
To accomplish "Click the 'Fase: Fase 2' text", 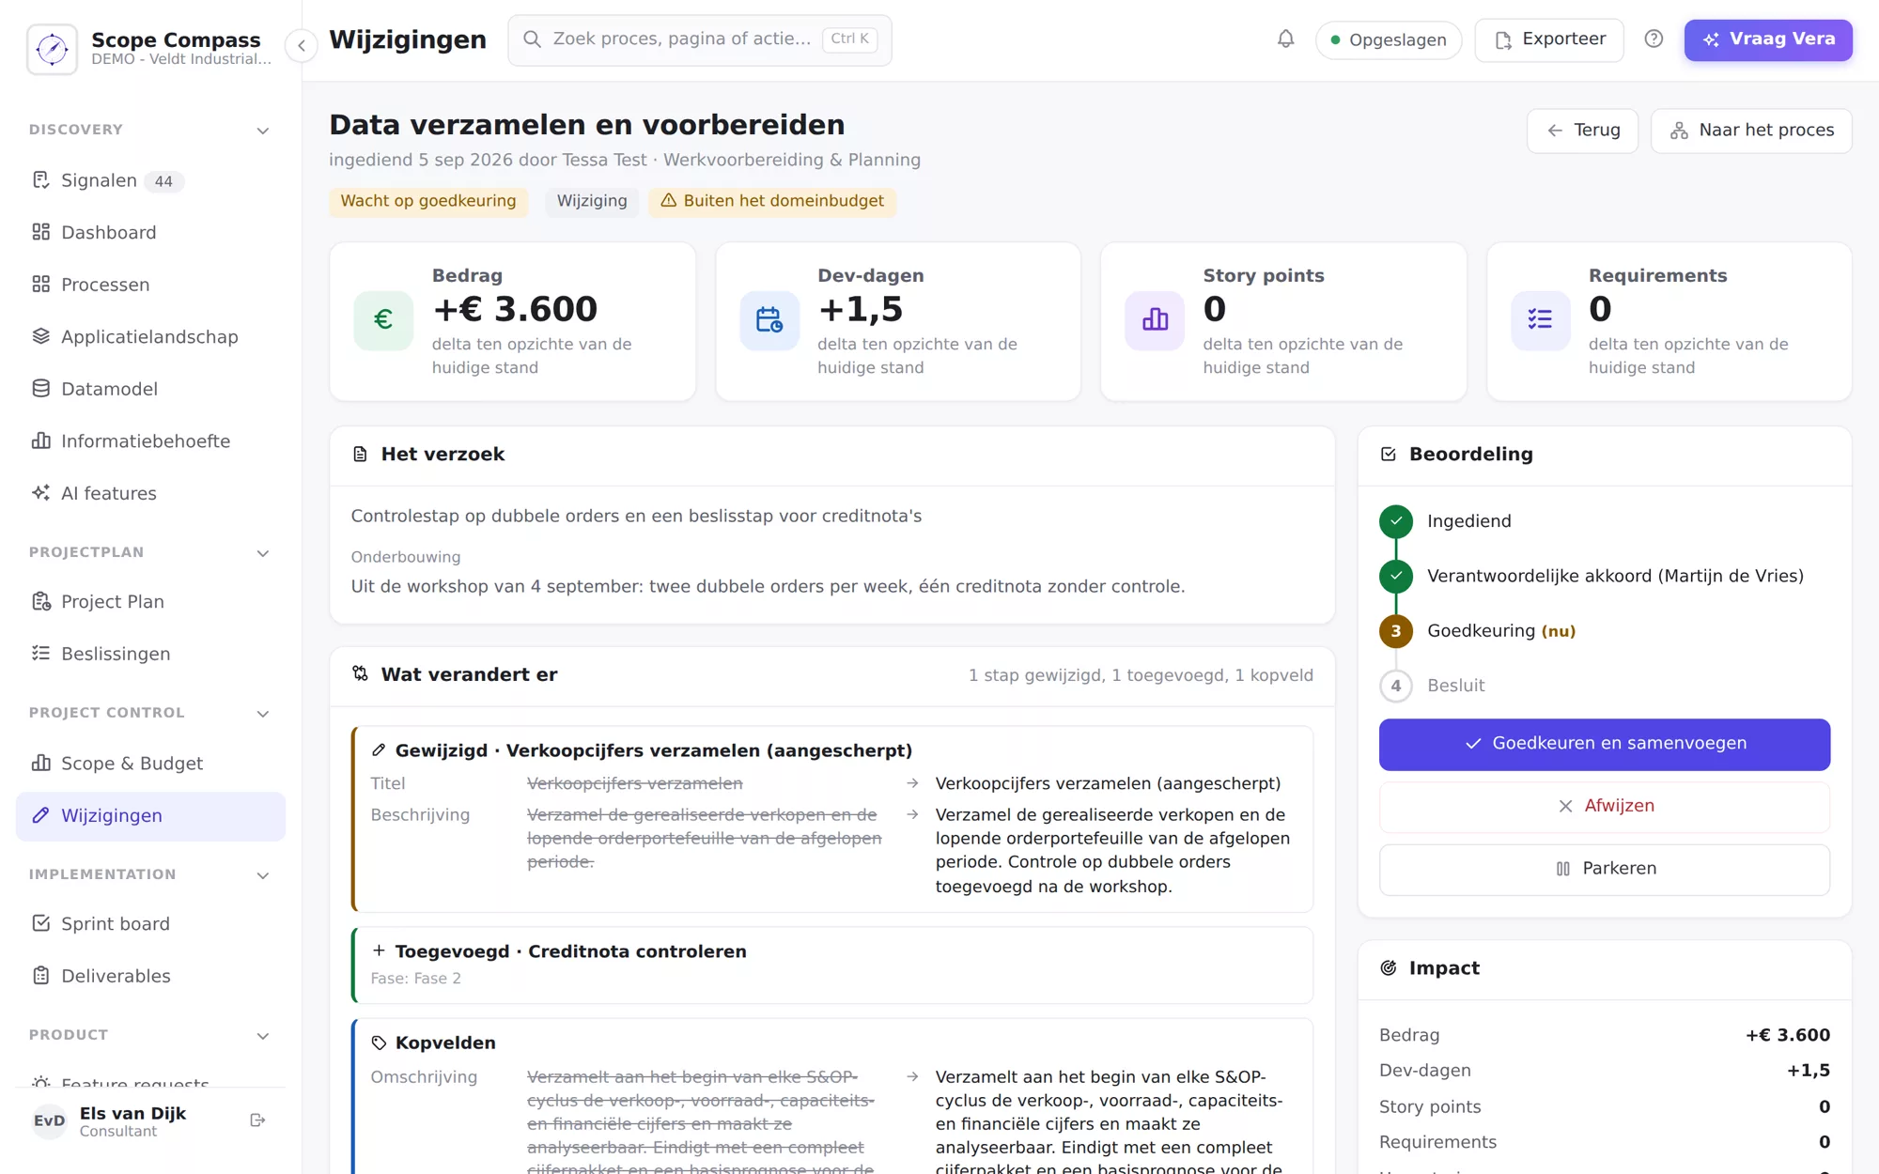I will point(416,979).
